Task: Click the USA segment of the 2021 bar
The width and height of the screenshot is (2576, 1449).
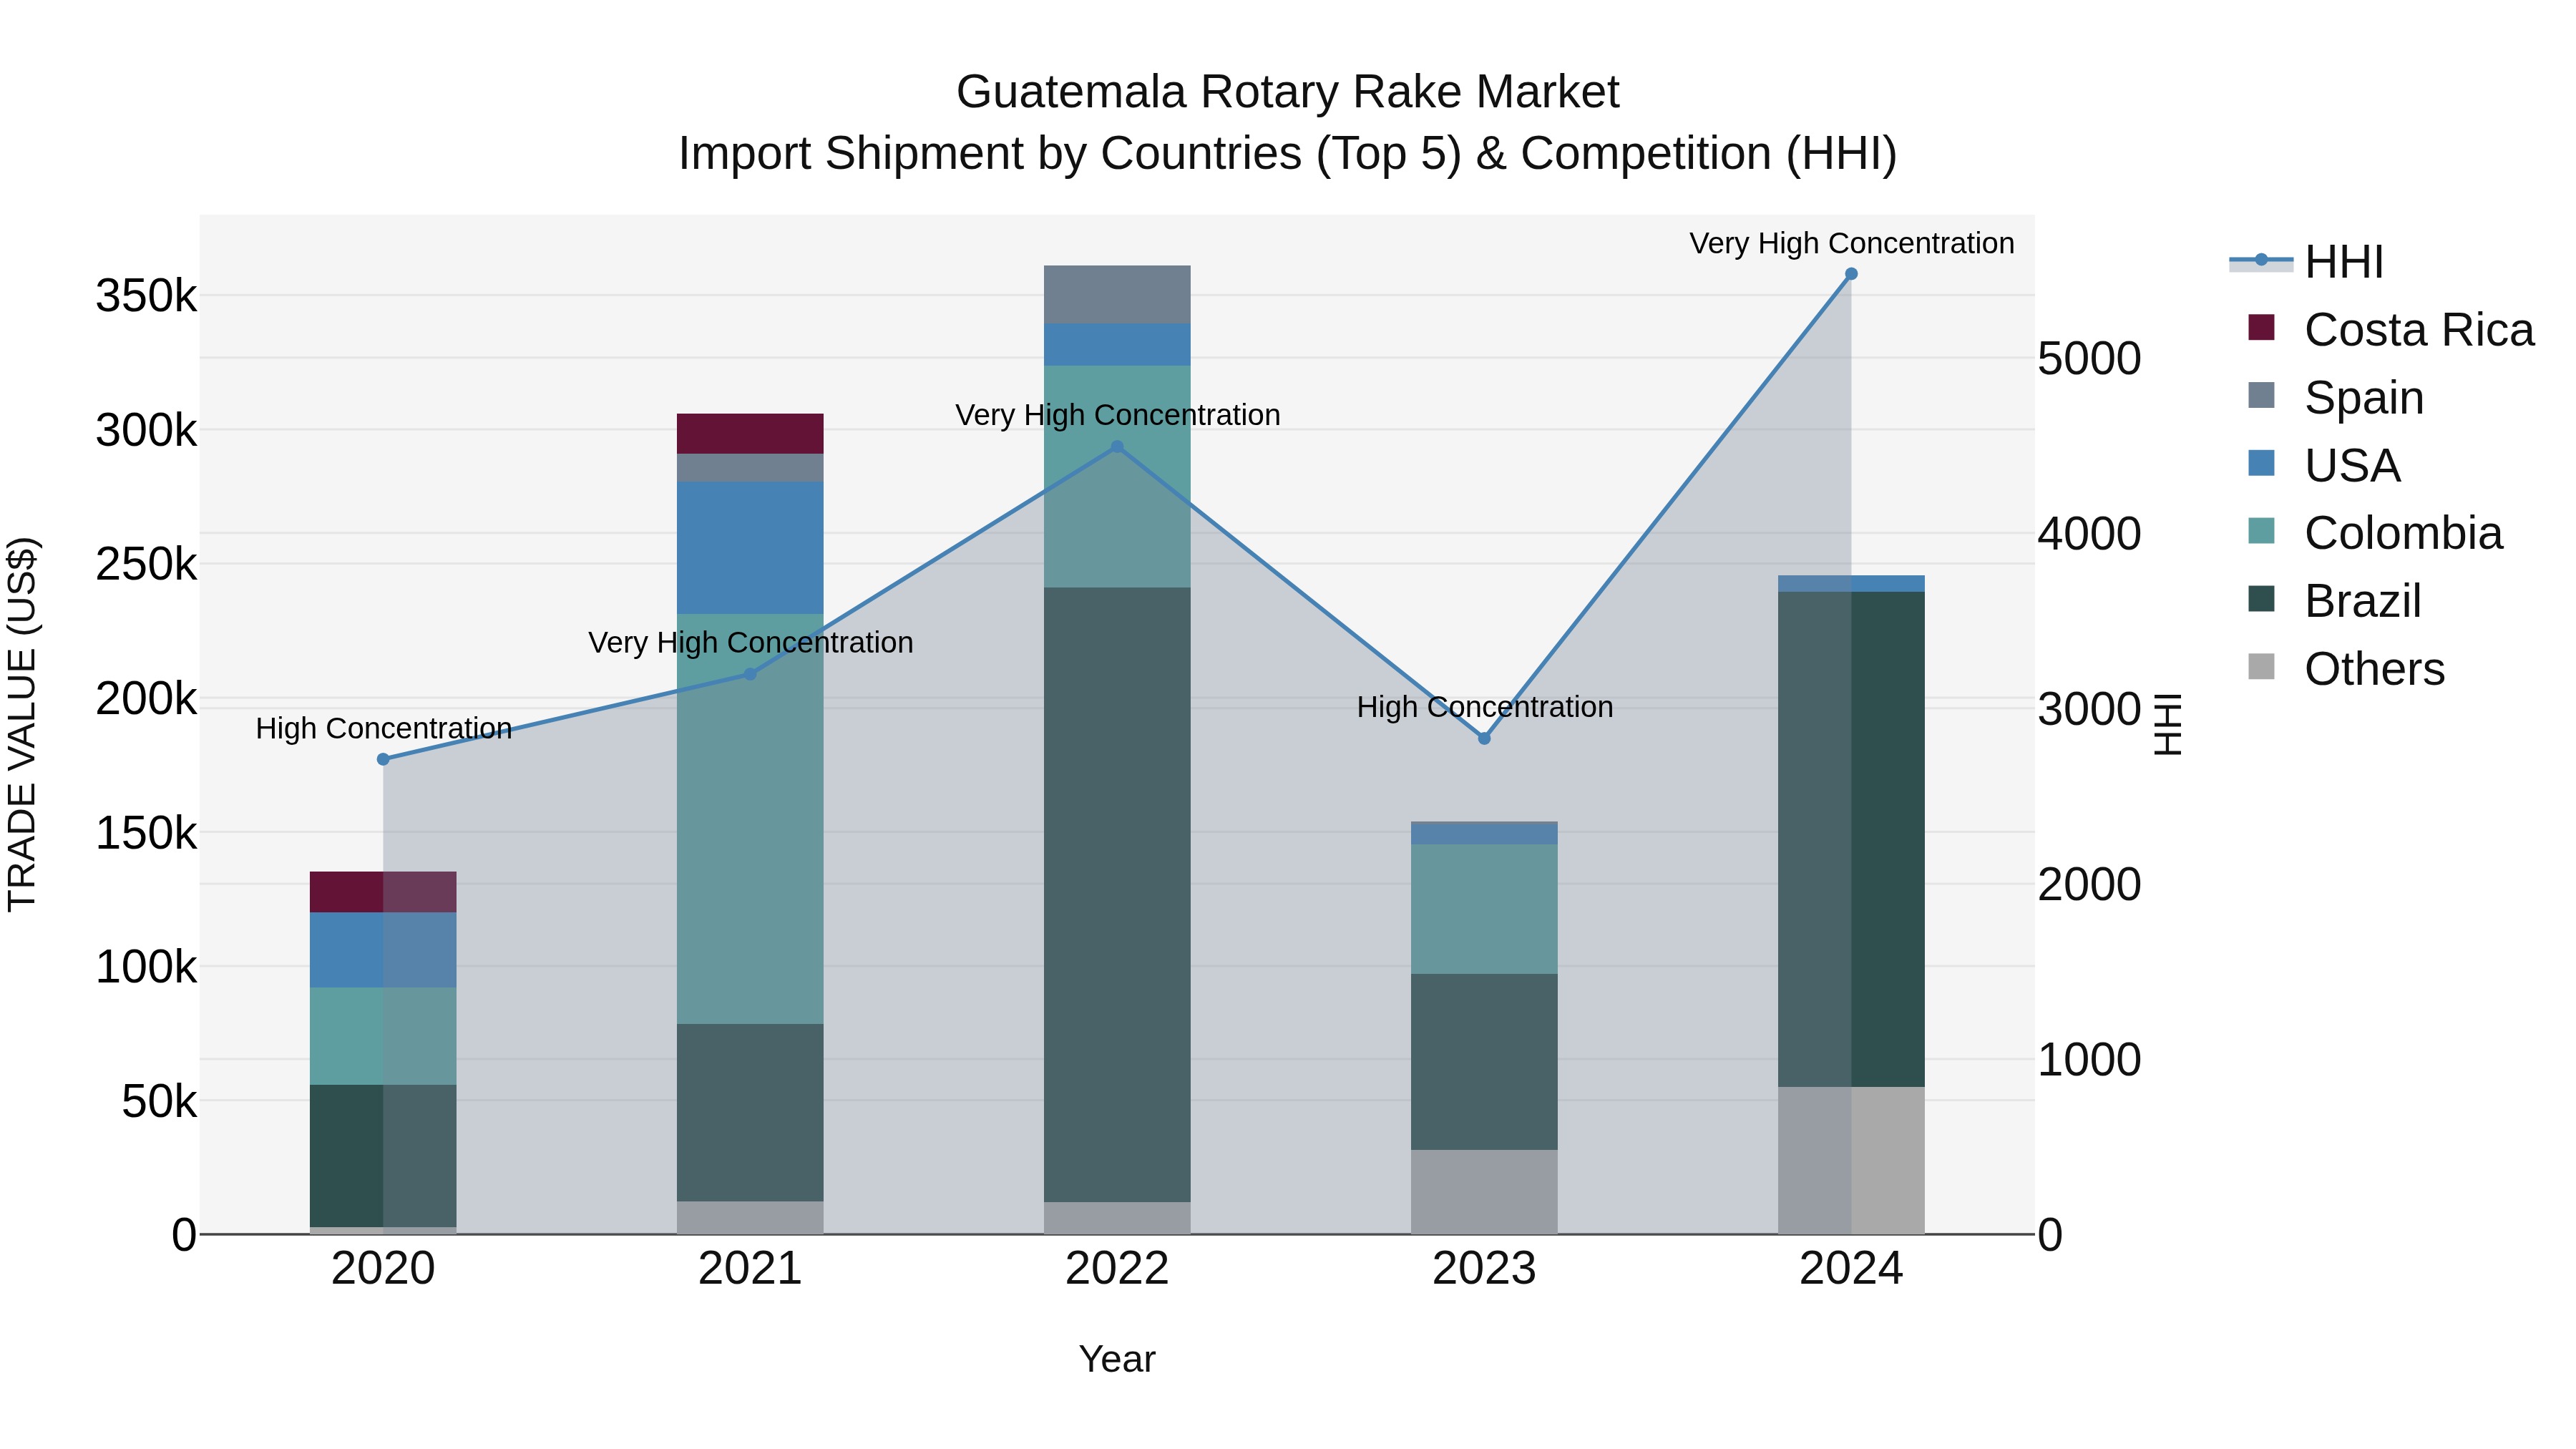Action: [750, 547]
